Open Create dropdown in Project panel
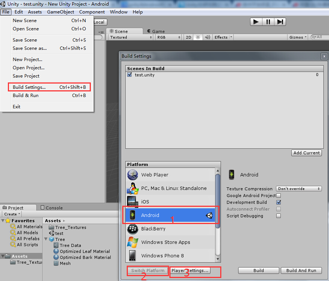 point(12,214)
